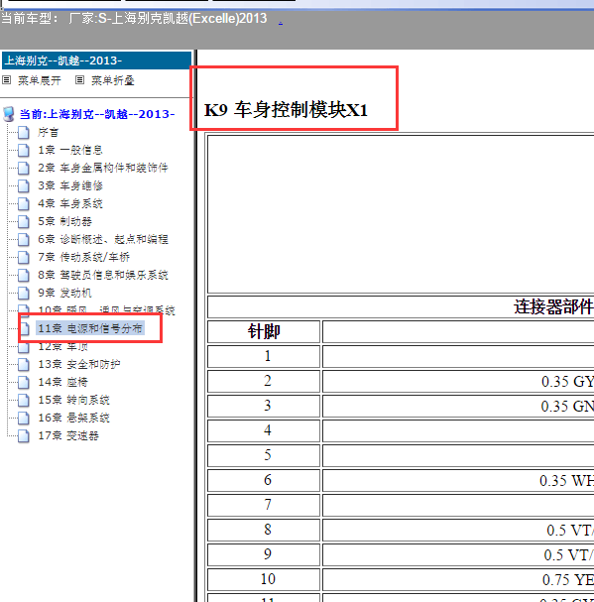The height and width of the screenshot is (602, 594).
Task: Open 3章 车身维修
Action: coord(70,185)
